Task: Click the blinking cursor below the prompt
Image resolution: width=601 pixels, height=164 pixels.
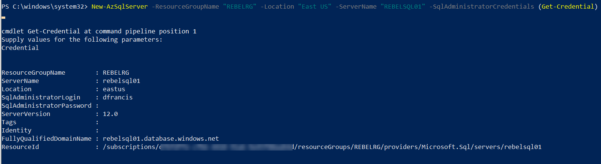Action: 3,17
